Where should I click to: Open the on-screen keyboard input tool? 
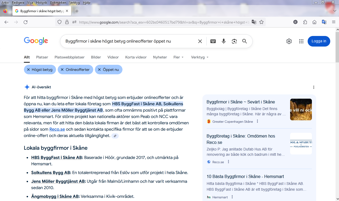213,41
